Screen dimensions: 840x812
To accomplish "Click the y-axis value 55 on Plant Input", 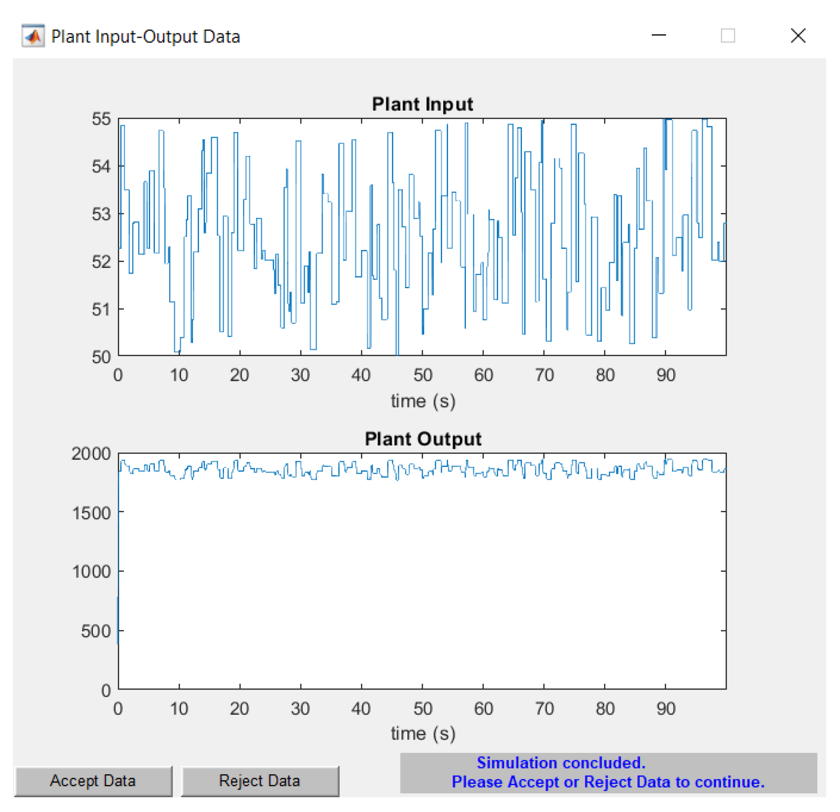I will tap(101, 119).
